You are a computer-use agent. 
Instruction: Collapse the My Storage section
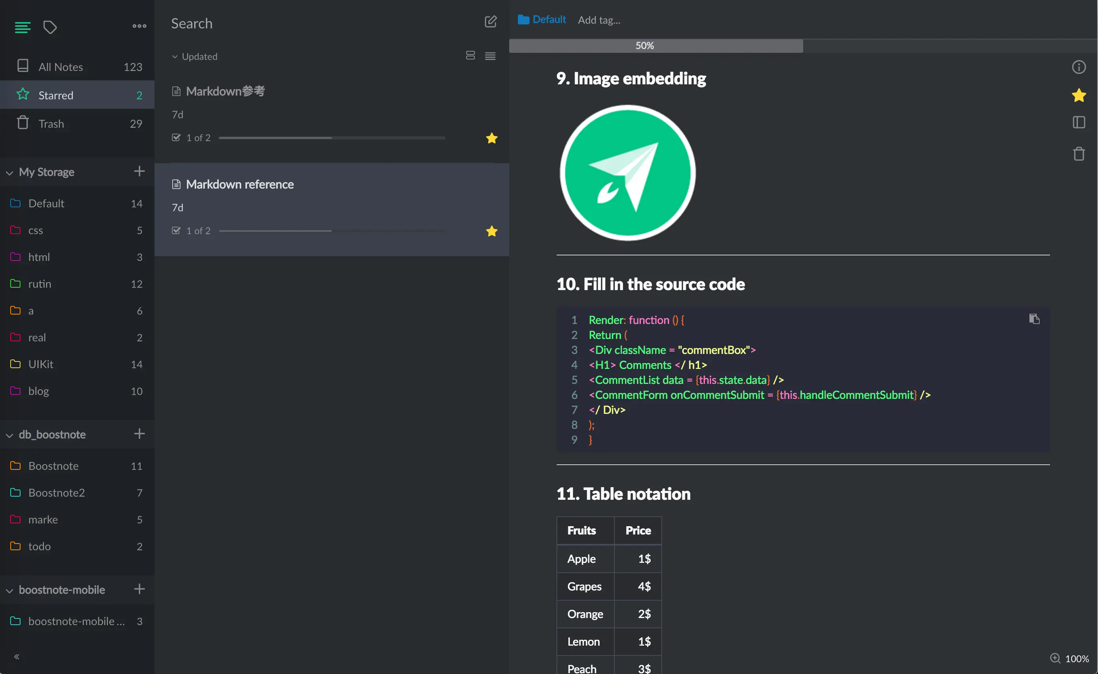pos(10,173)
